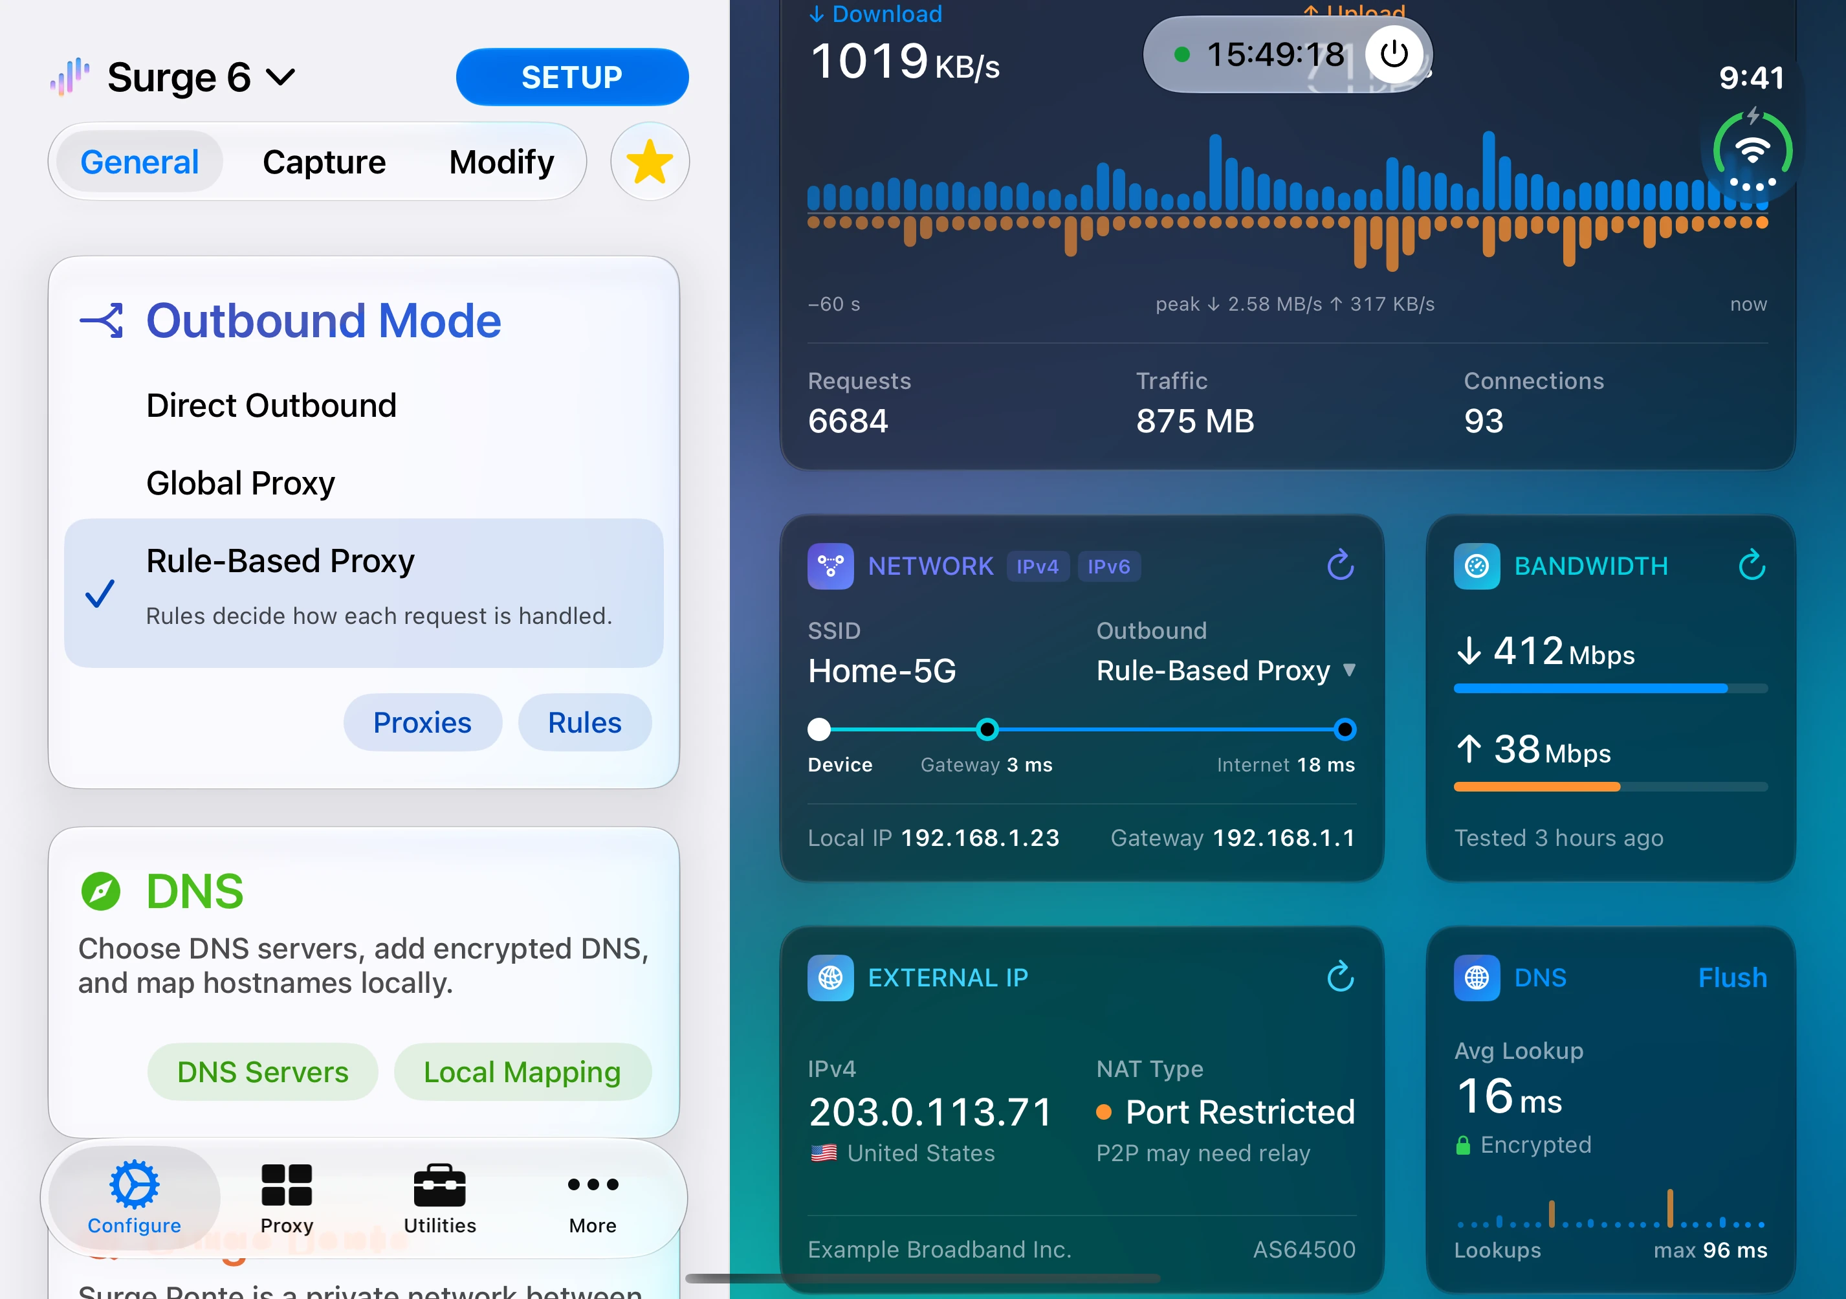Click the Outbound Mode arrows icon
This screenshot has width=1846, height=1299.
click(x=102, y=321)
